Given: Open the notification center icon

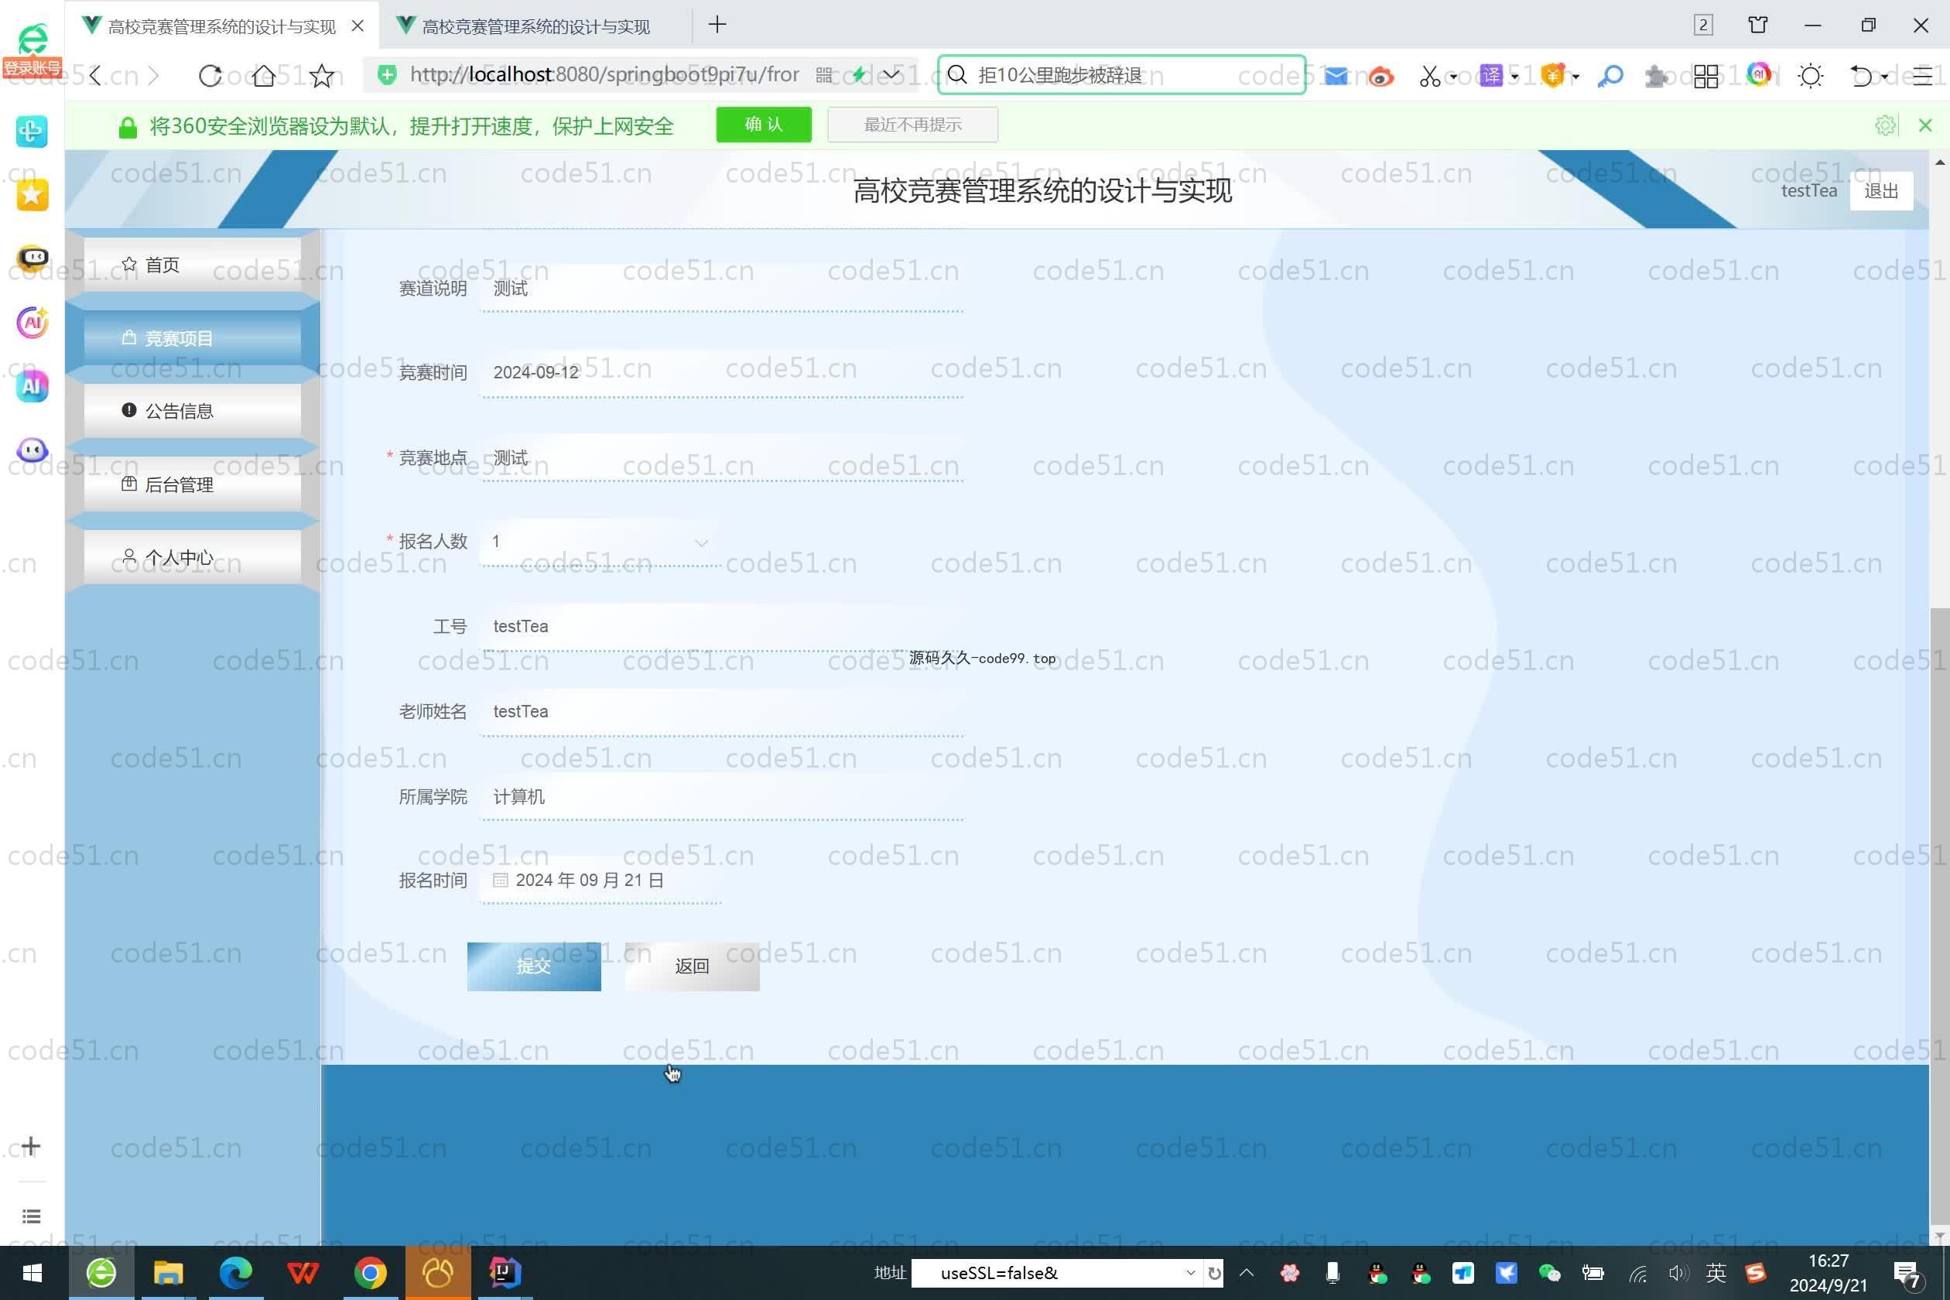Looking at the screenshot, I should pyautogui.click(x=1907, y=1274).
